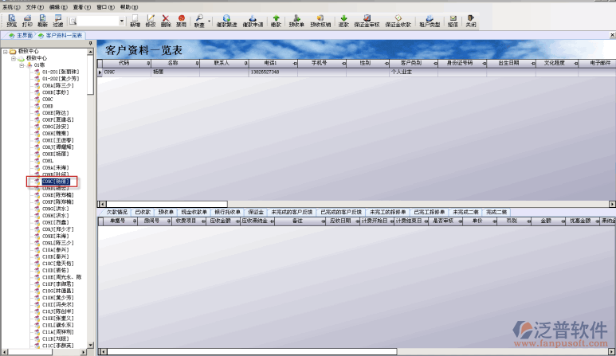Image resolution: width=616 pixels, height=356 pixels.
Task: Open the 电话1 column filter arrow
Action: [x=295, y=63]
